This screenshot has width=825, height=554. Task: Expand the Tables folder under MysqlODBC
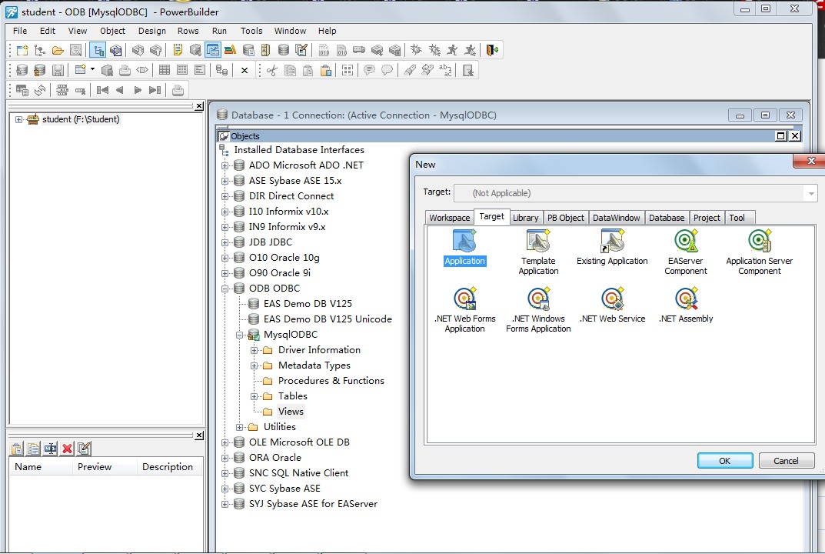coord(254,396)
